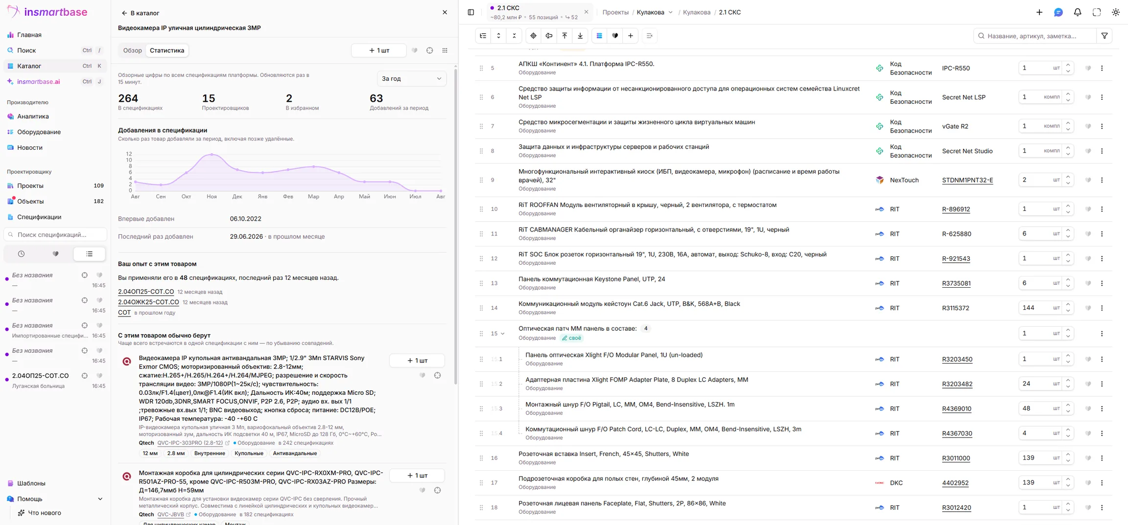The image size is (1128, 525).
Task: Focus the name, article, note search field
Action: 1035,36
